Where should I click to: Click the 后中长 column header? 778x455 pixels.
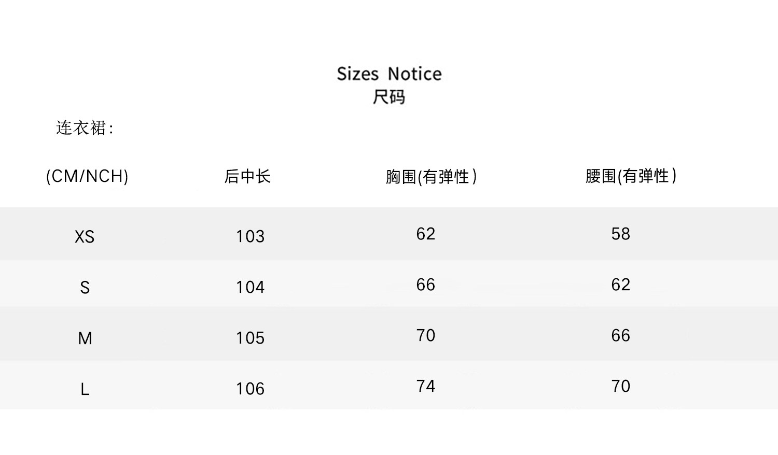tap(247, 177)
